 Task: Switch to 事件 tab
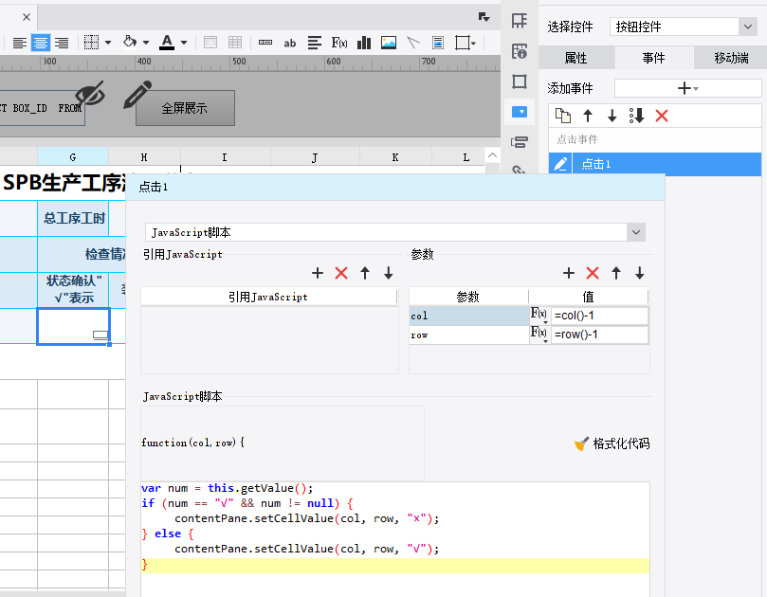coord(653,58)
